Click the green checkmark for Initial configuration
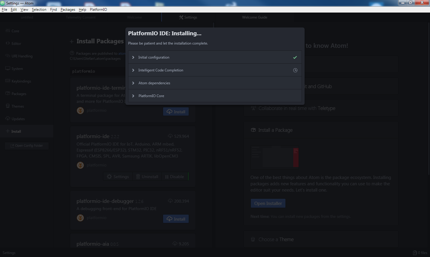 (x=295, y=57)
